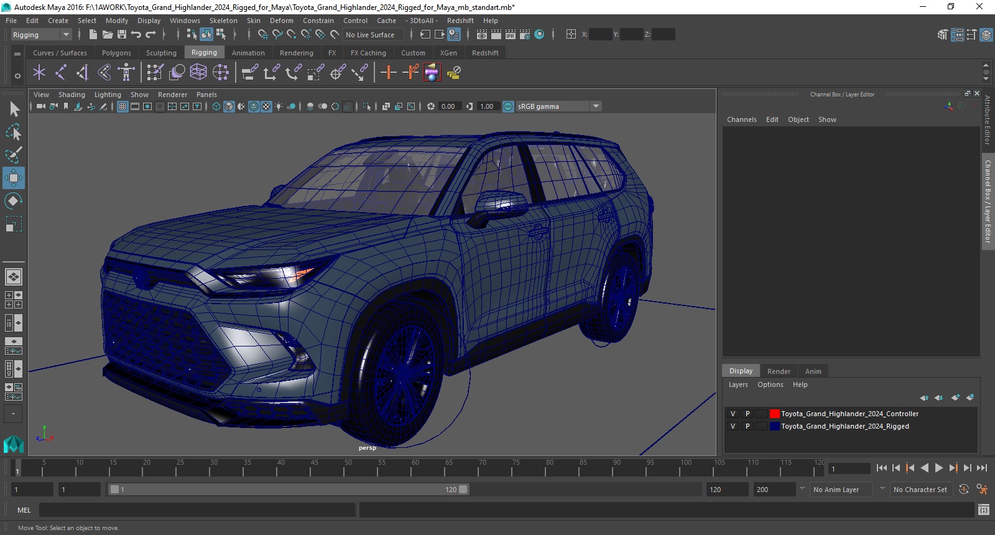Click the current frame number field
Viewport: 995px width, 535px height.
[x=849, y=468]
